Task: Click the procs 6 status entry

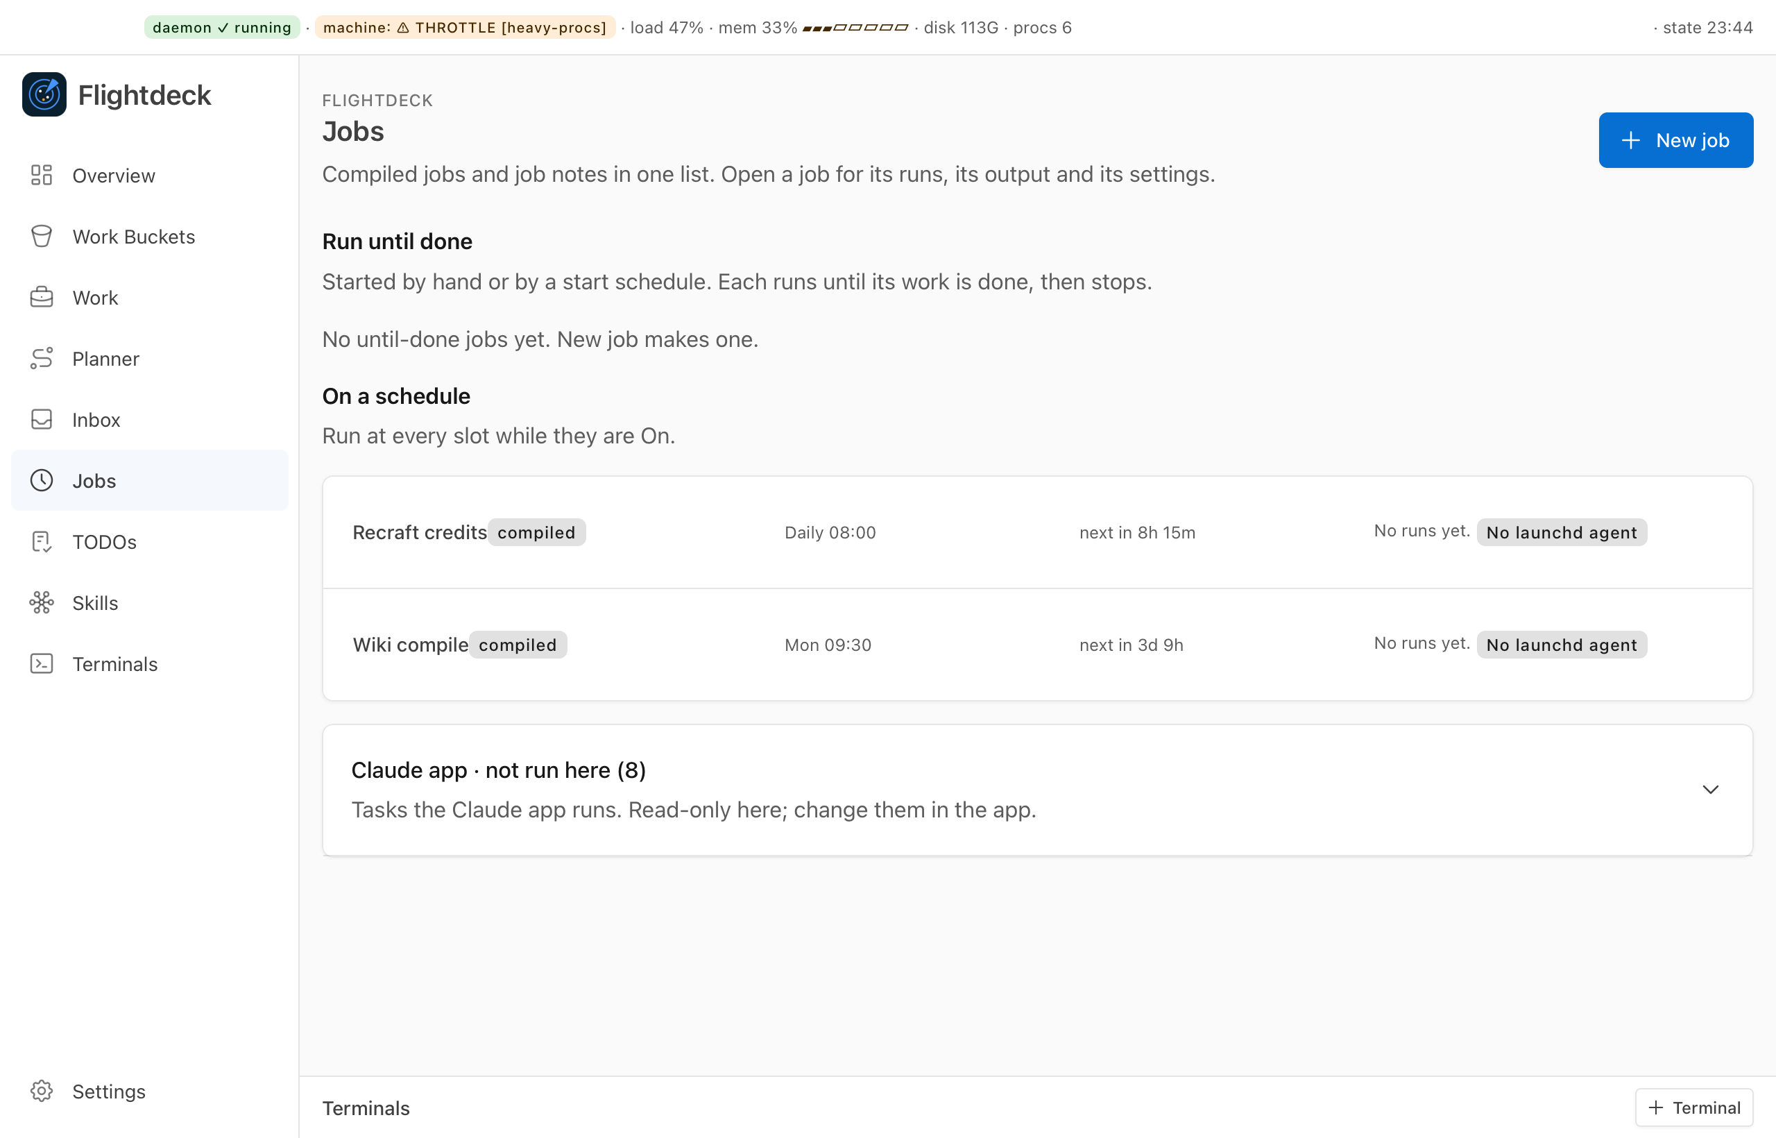Action: tap(1043, 28)
